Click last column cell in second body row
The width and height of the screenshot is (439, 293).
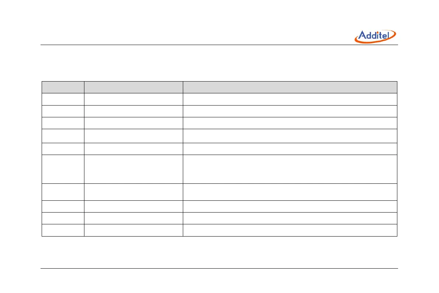(x=290, y=111)
